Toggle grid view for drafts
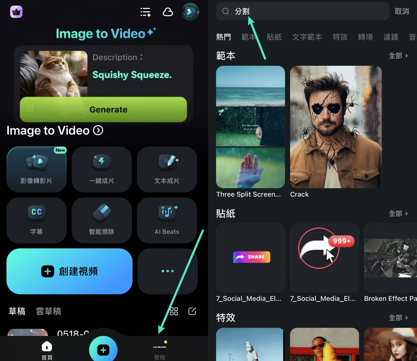The width and height of the screenshot is (417, 361). pos(174,311)
